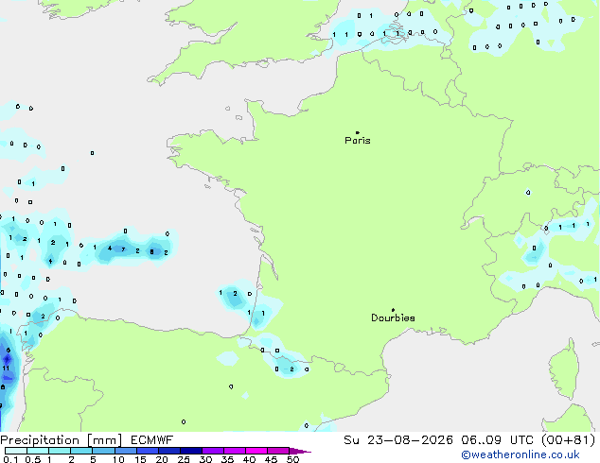The width and height of the screenshot is (600, 463).
Task: Click the precipitation value 11 on the map
Action: (6, 369)
